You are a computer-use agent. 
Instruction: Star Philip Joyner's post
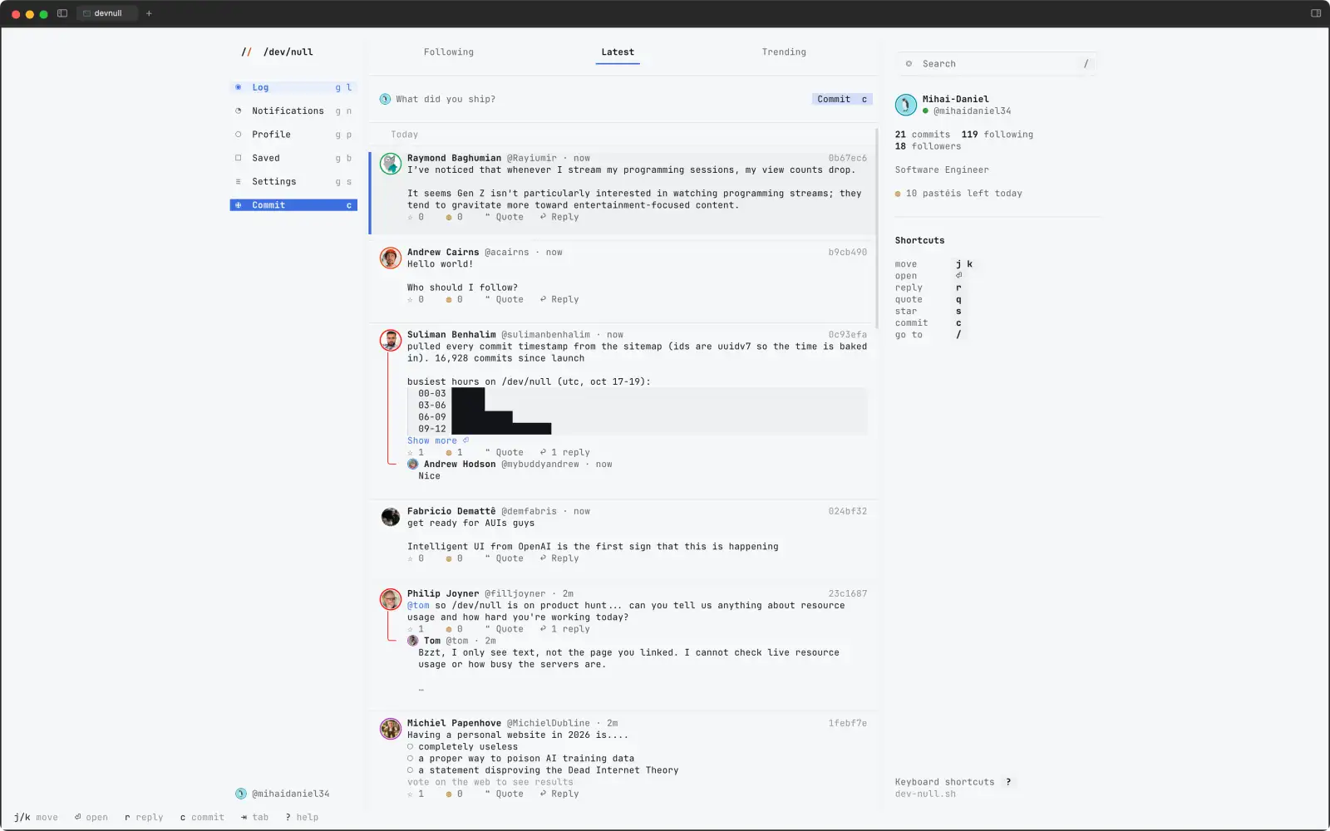(416, 629)
